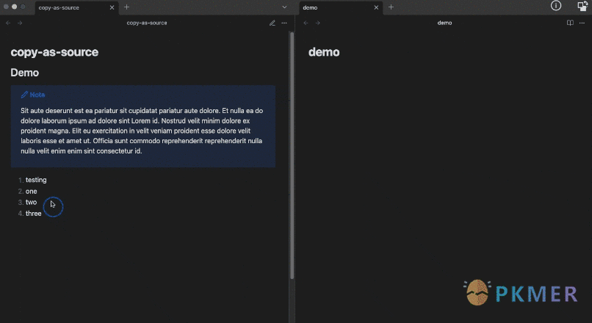Viewport: 592px width, 323px height.
Task: Open the tab list dropdown arrow
Action: click(x=284, y=7)
